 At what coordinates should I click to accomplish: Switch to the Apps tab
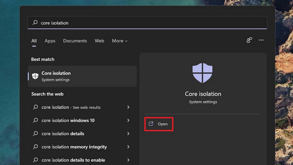pos(50,41)
